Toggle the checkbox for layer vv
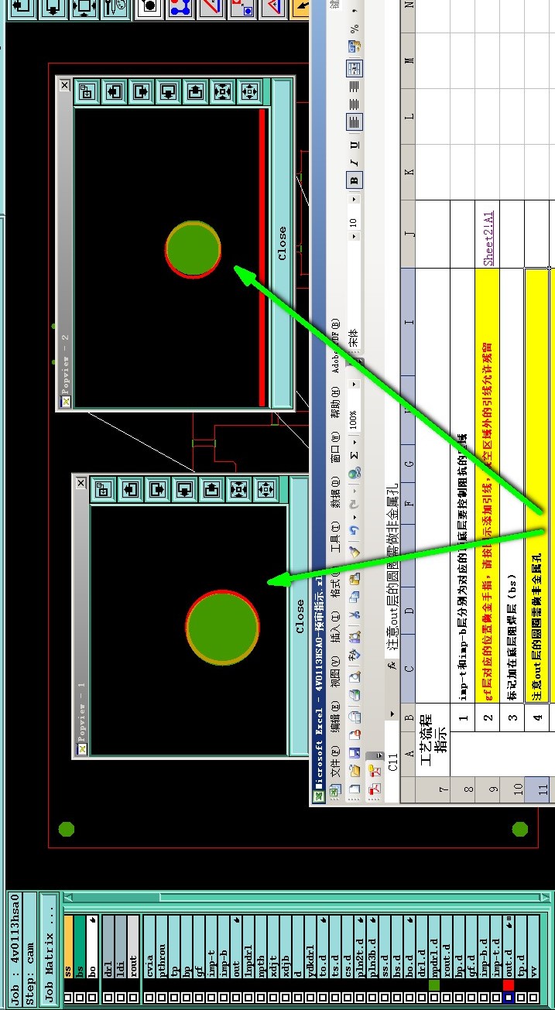555x1010 pixels. 534,998
